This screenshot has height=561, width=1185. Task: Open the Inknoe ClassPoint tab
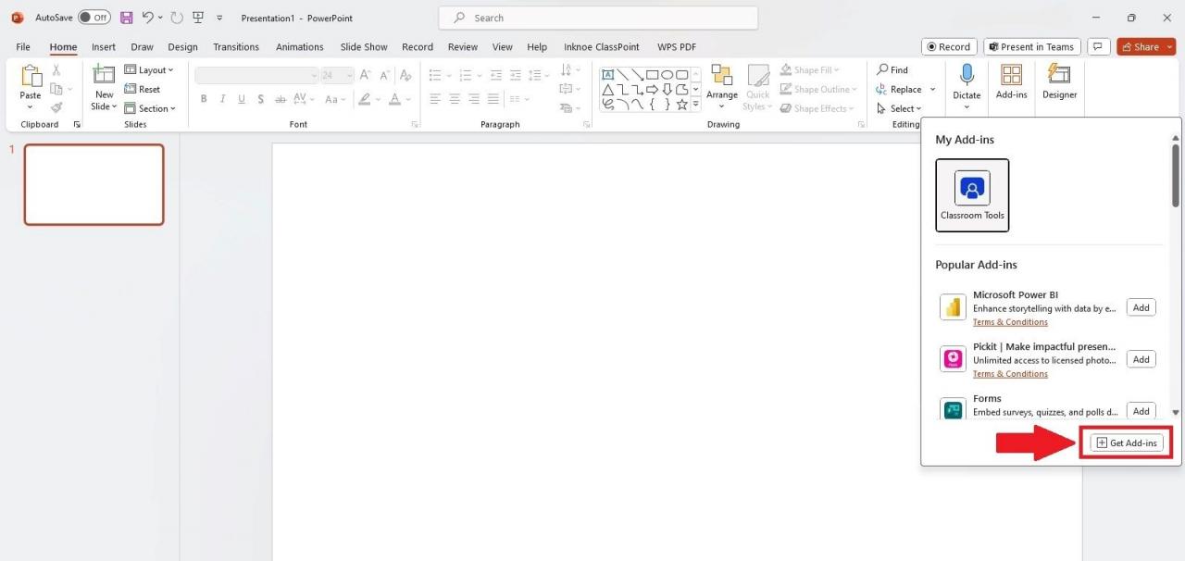pyautogui.click(x=601, y=46)
